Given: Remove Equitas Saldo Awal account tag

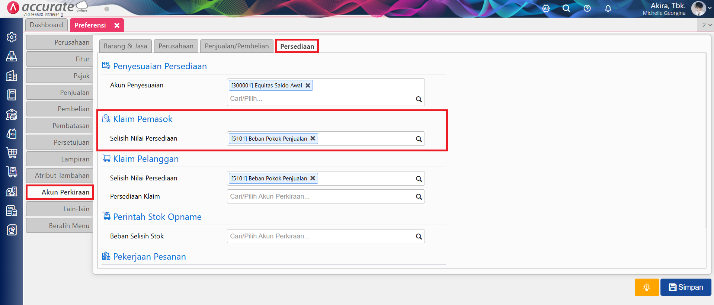Looking at the screenshot, I should click(x=308, y=86).
